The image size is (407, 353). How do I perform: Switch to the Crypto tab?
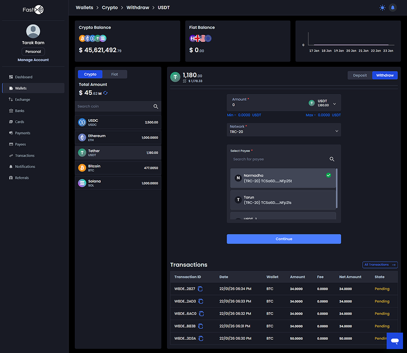[x=90, y=74]
